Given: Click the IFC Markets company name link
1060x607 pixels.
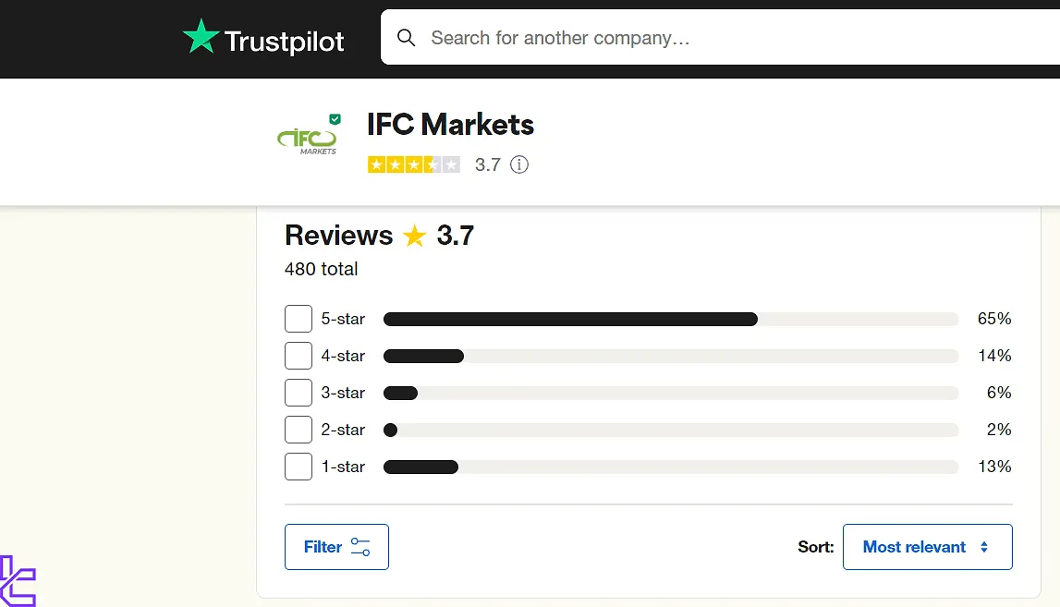Looking at the screenshot, I should click(450, 124).
